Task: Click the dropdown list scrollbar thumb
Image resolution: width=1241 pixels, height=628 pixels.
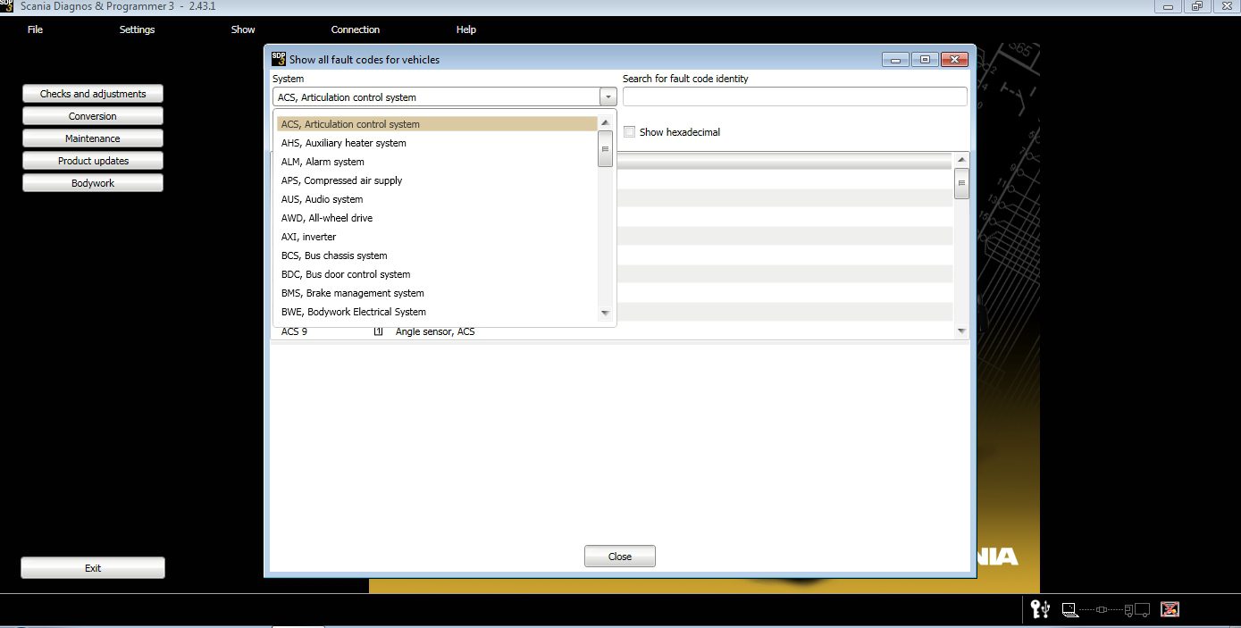Action: tap(605, 149)
